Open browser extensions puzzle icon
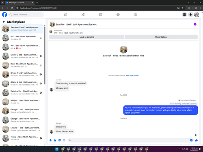The image size is (203, 152). (x=189, y=8)
